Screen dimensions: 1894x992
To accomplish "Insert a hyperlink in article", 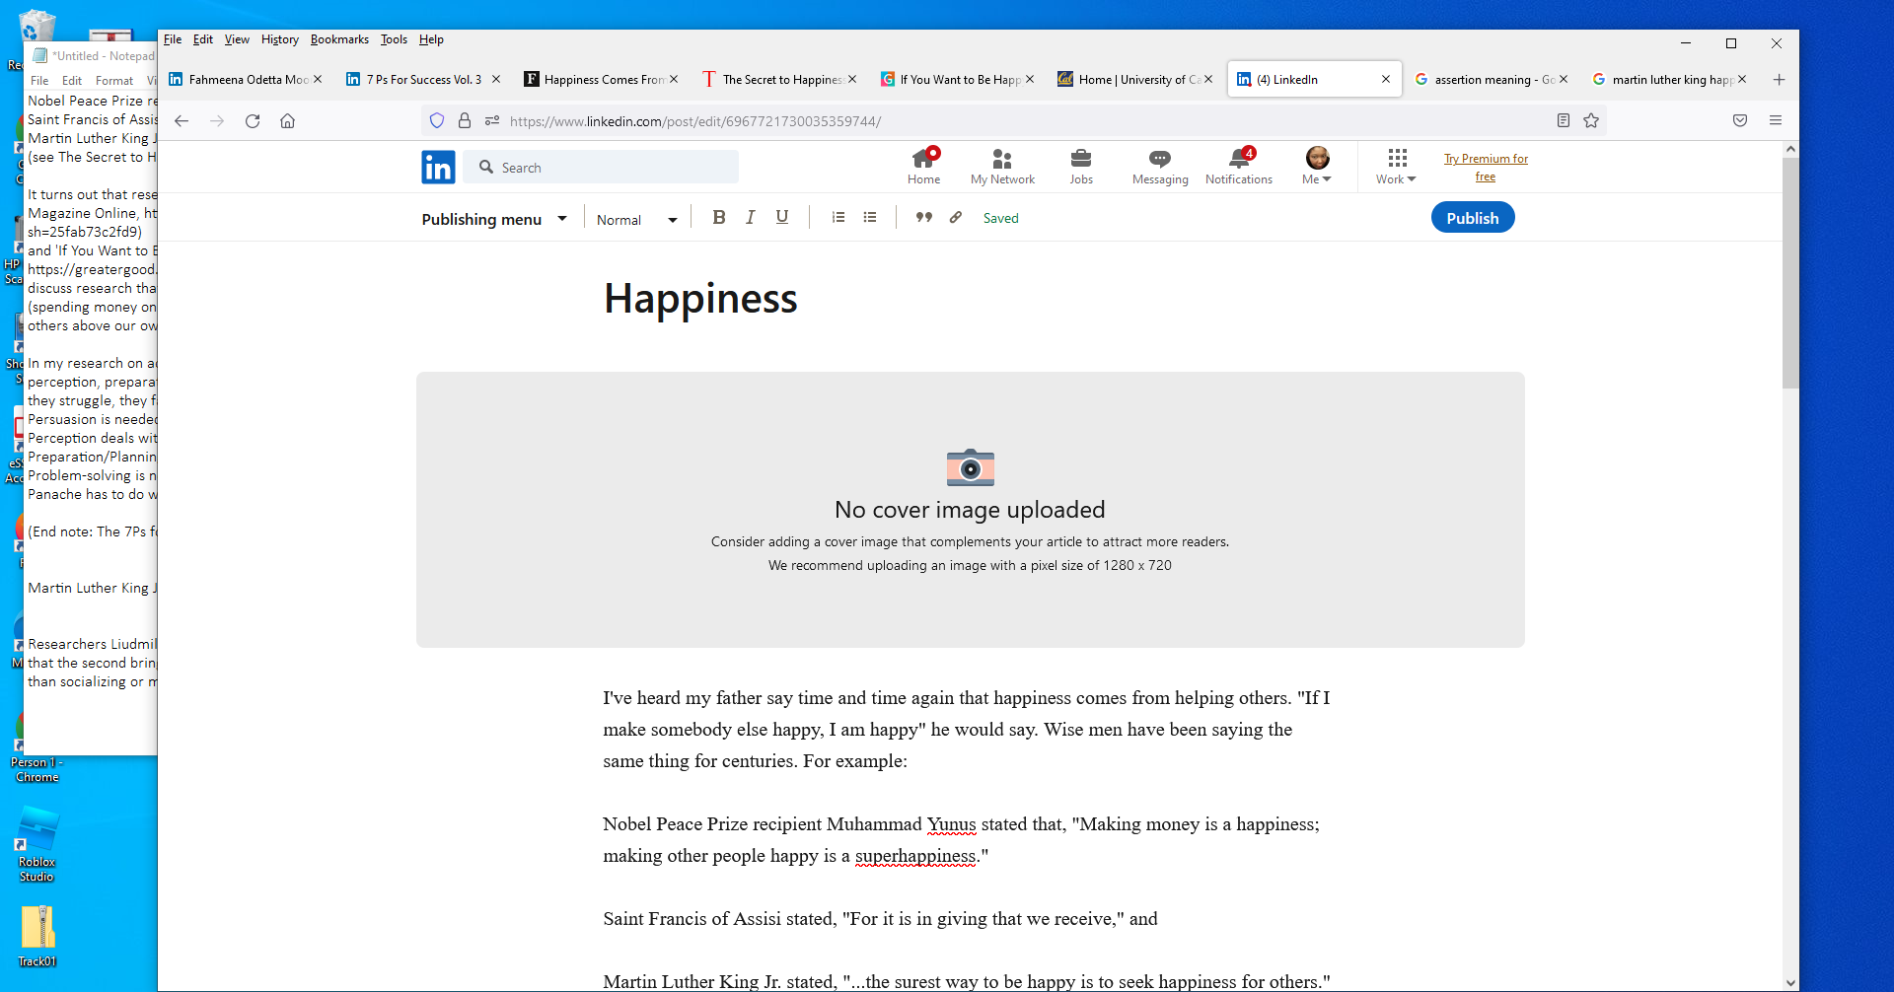I will (956, 218).
